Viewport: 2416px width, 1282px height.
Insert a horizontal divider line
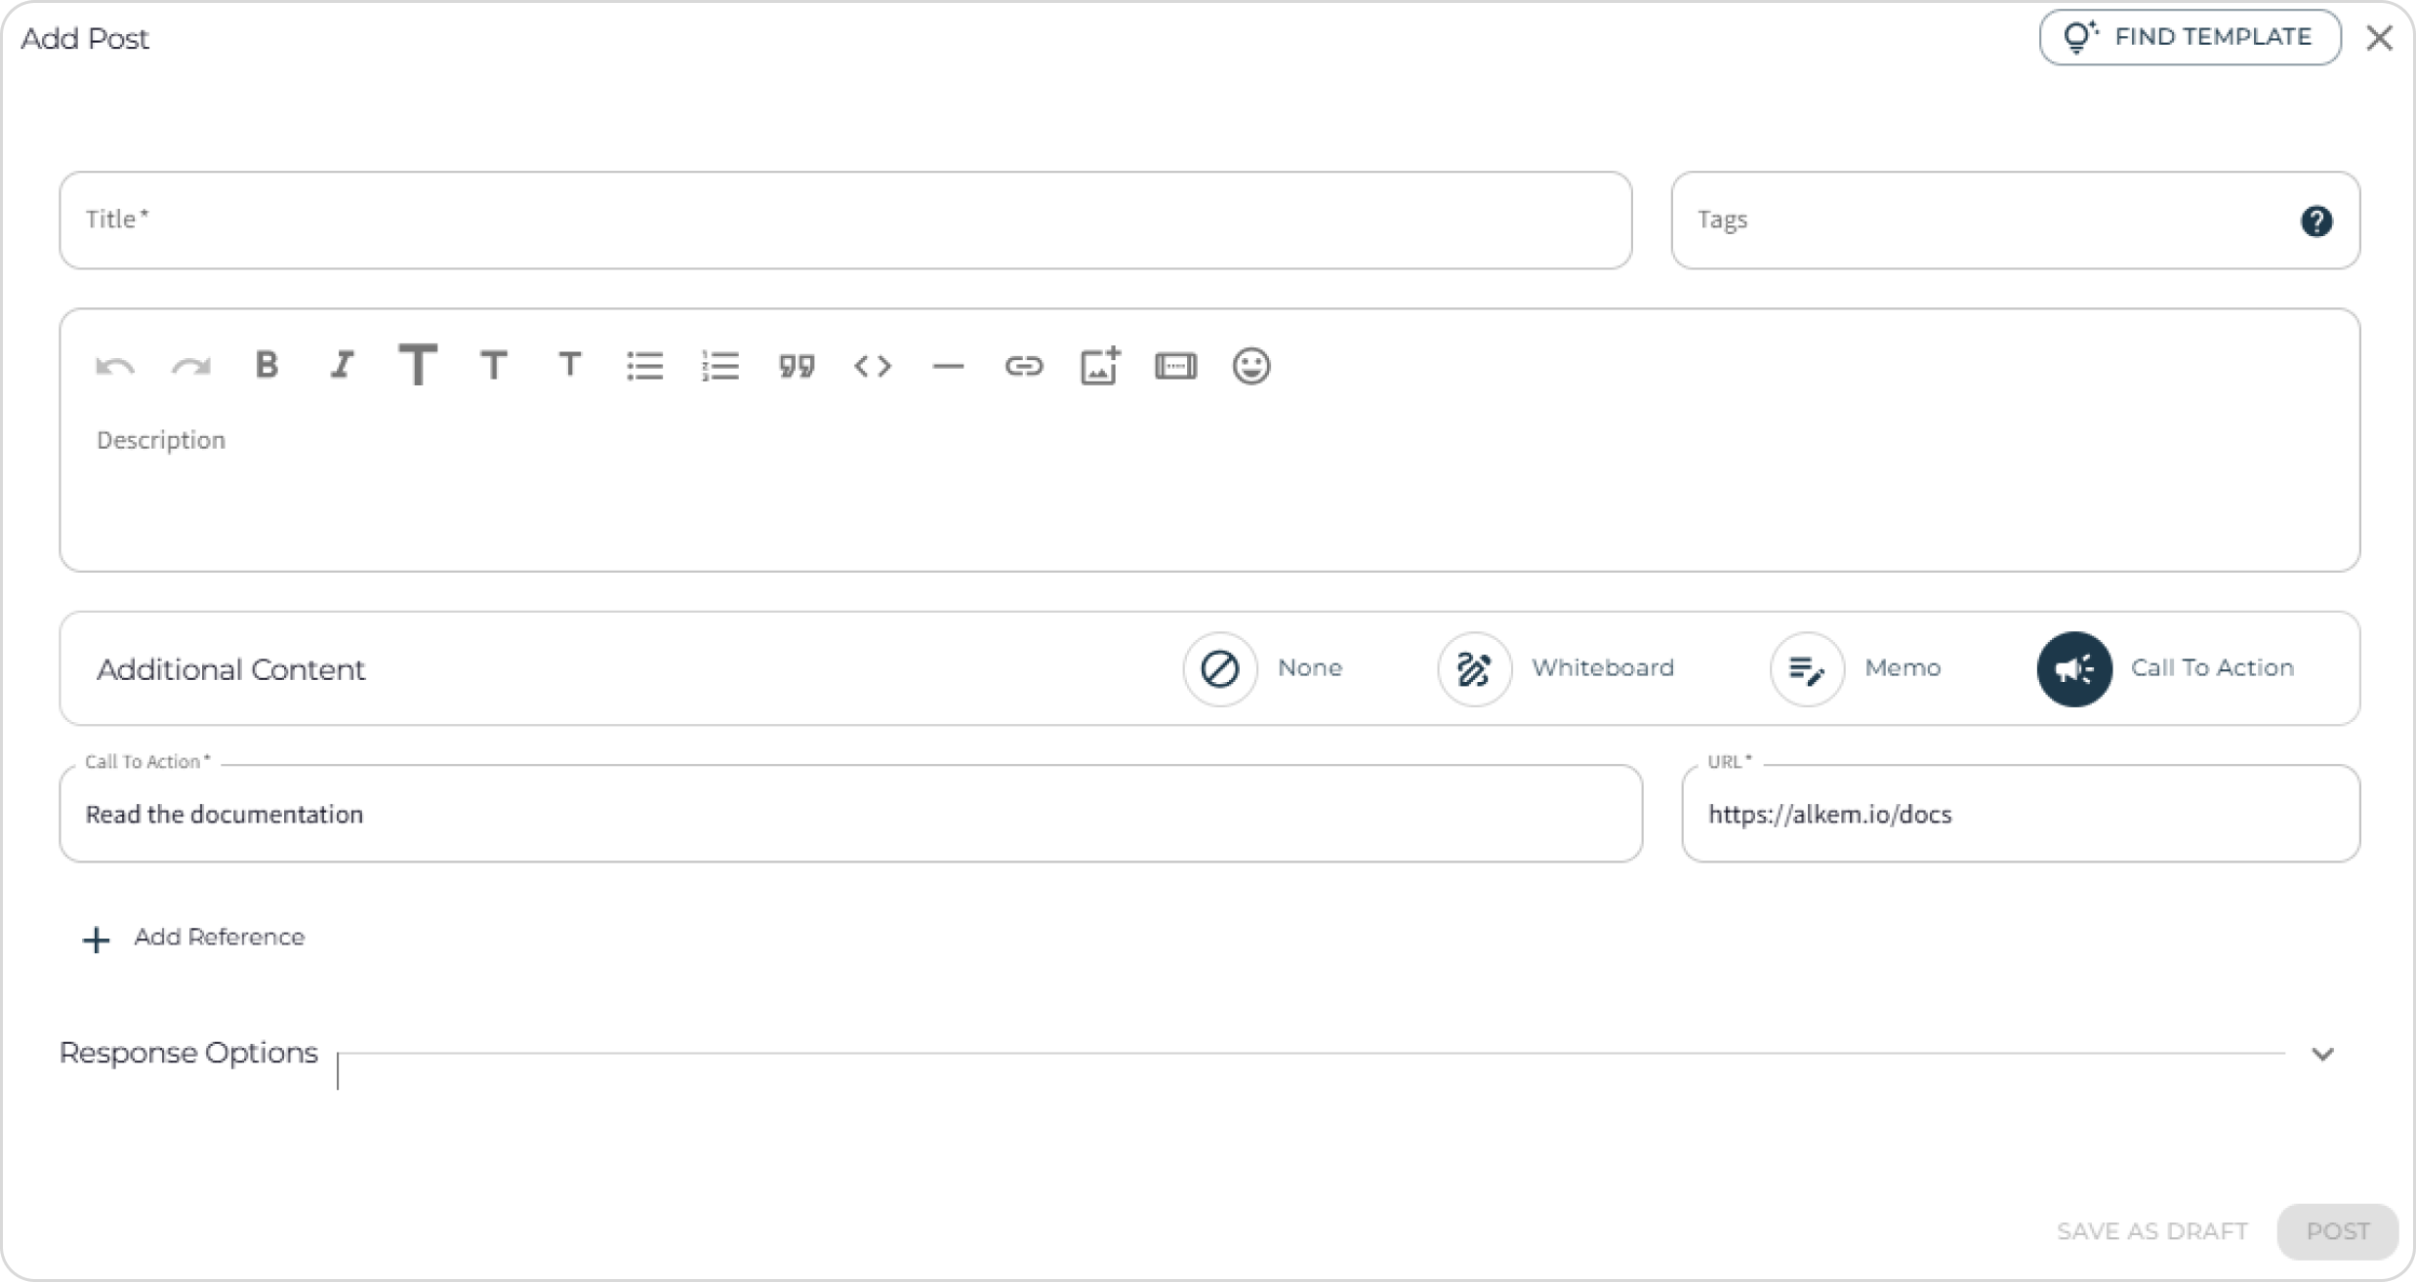(x=948, y=366)
